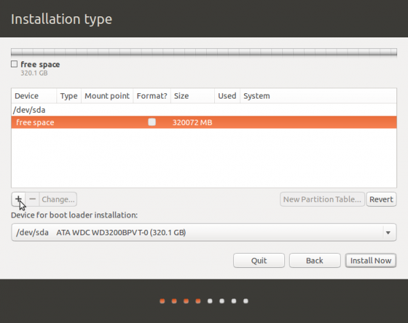Go Back to the previous step
Image resolution: width=408 pixels, height=323 pixels.
coord(314,260)
